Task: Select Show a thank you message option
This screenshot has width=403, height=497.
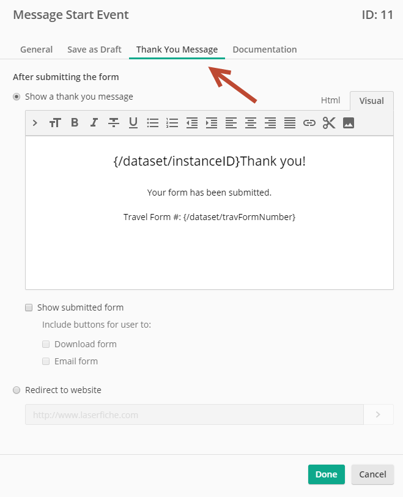Action: pos(17,97)
